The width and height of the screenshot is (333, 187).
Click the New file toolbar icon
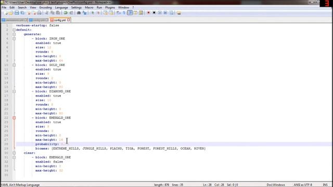pyautogui.click(x=6, y=13)
